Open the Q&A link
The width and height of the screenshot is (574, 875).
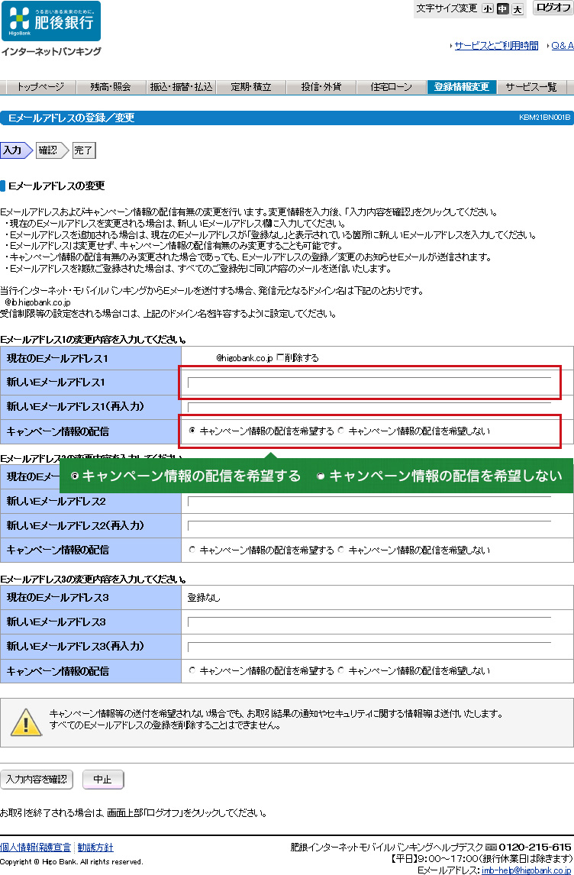click(x=562, y=46)
